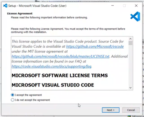144x117 pixels.
Task: Click the license scrollbar up arrow
Action: point(130,39)
